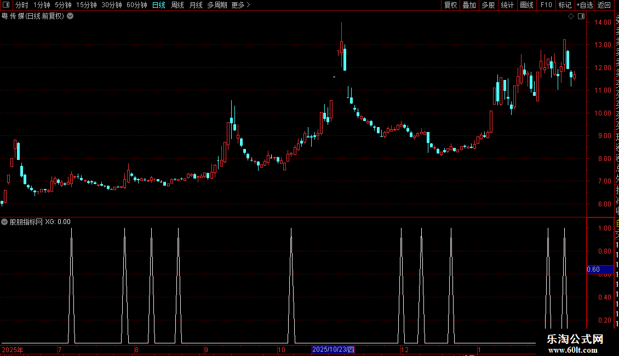Open the 多股 multi-stock view
The image size is (619, 356).
[488, 5]
